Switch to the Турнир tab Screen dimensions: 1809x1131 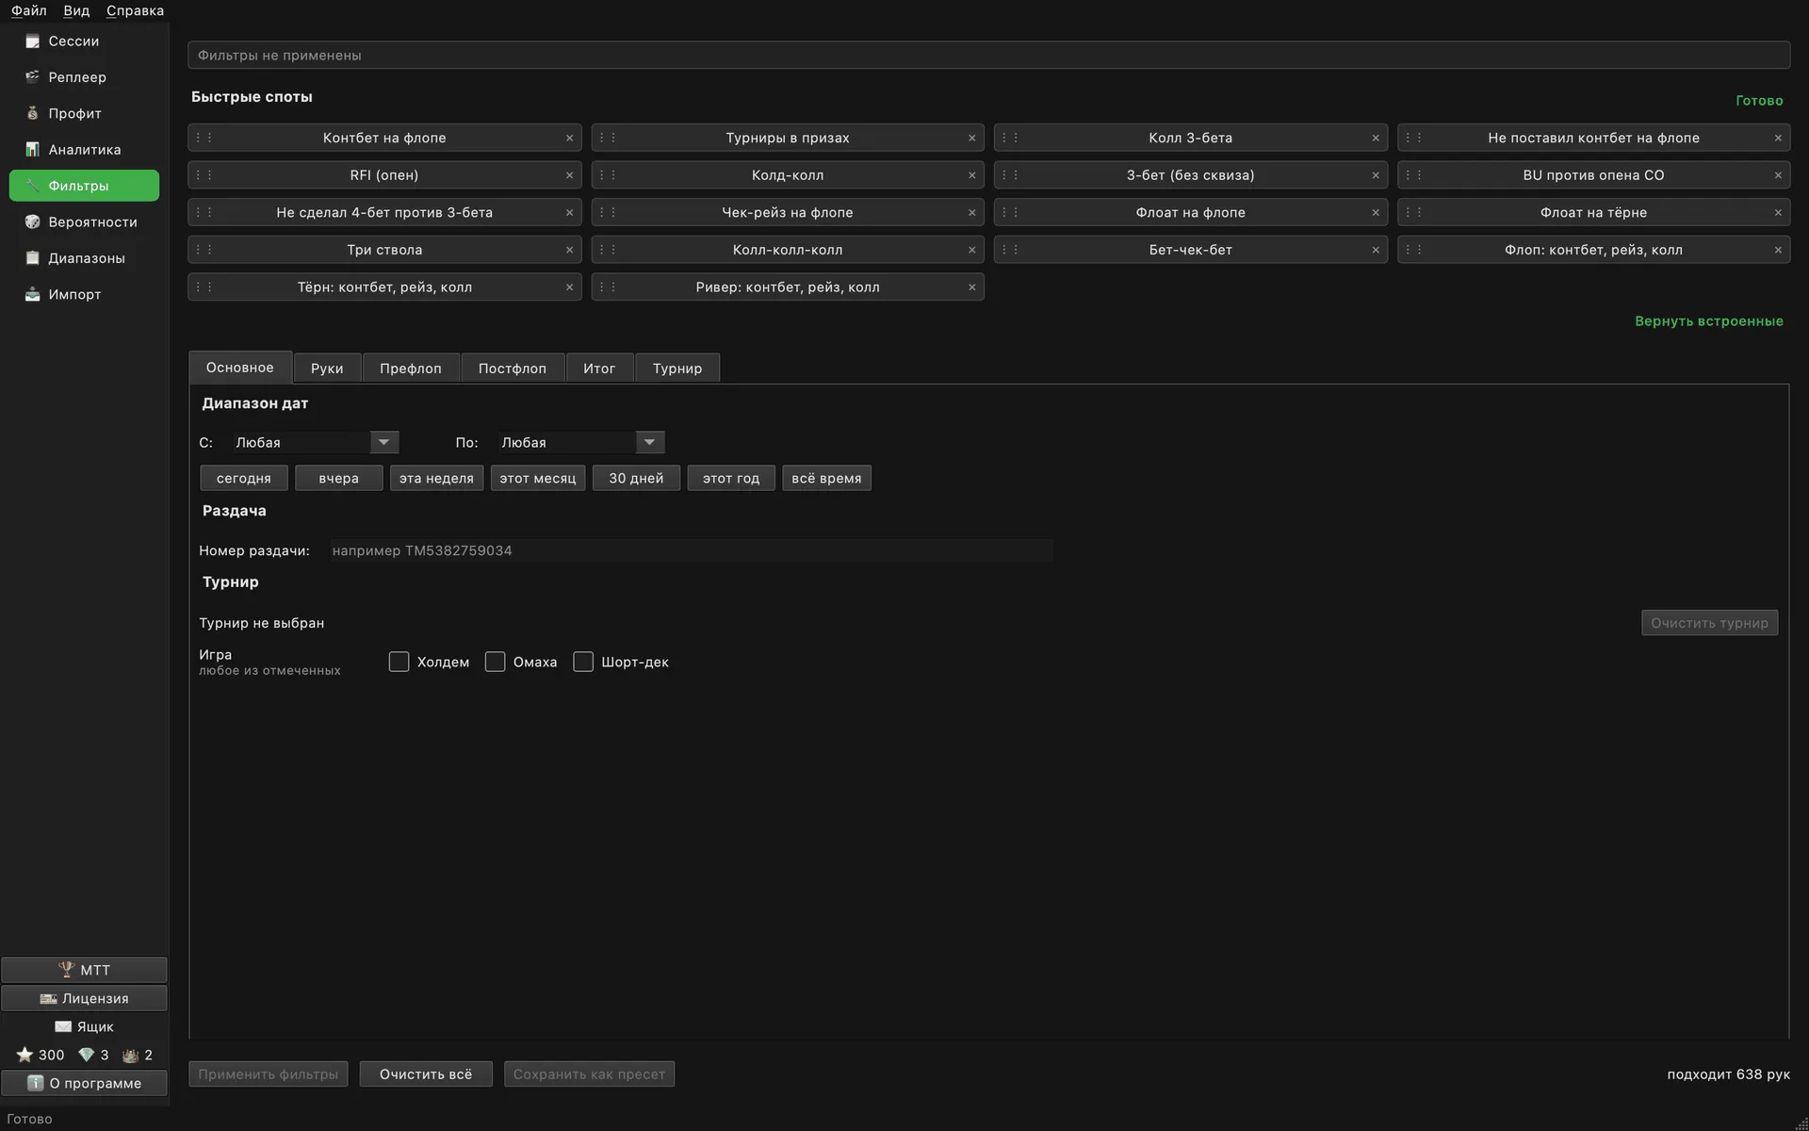[677, 368]
